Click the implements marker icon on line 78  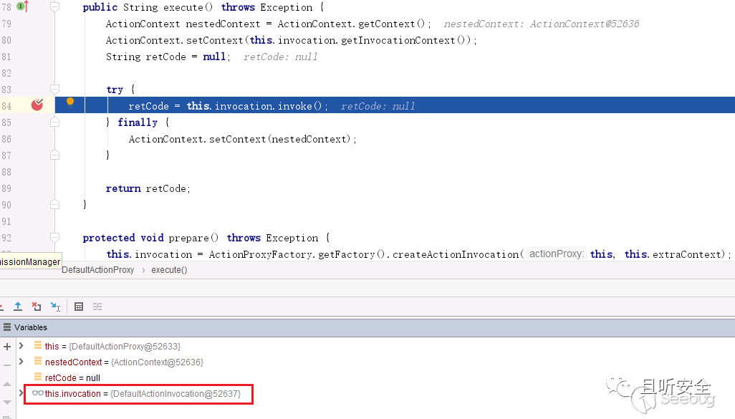[21, 6]
